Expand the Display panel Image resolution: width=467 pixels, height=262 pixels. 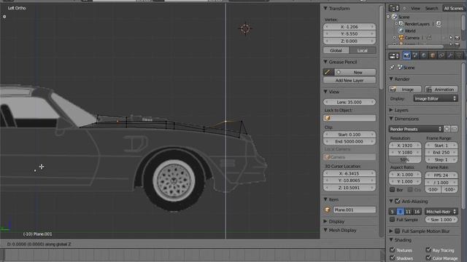[325, 221]
